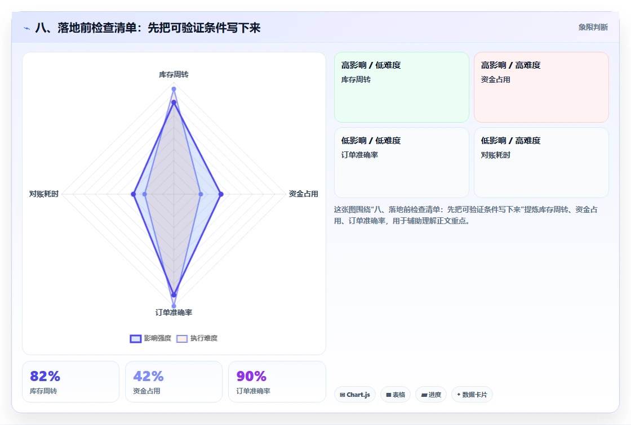Click the chart description paragraph starting 这张图围绕

pyautogui.click(x=465, y=215)
